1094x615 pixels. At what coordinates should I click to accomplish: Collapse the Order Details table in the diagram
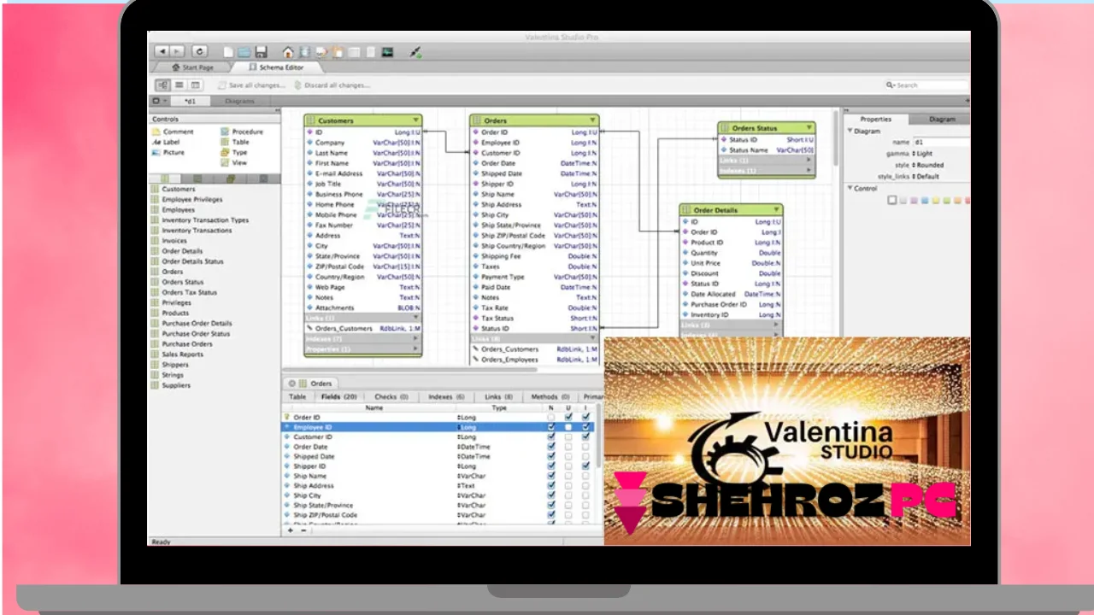coord(775,210)
